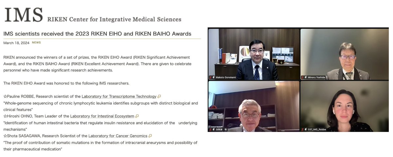The width and height of the screenshot is (393, 157).
Task: Click the external link icon after Transcriptome Technology
Action: coord(159,97)
